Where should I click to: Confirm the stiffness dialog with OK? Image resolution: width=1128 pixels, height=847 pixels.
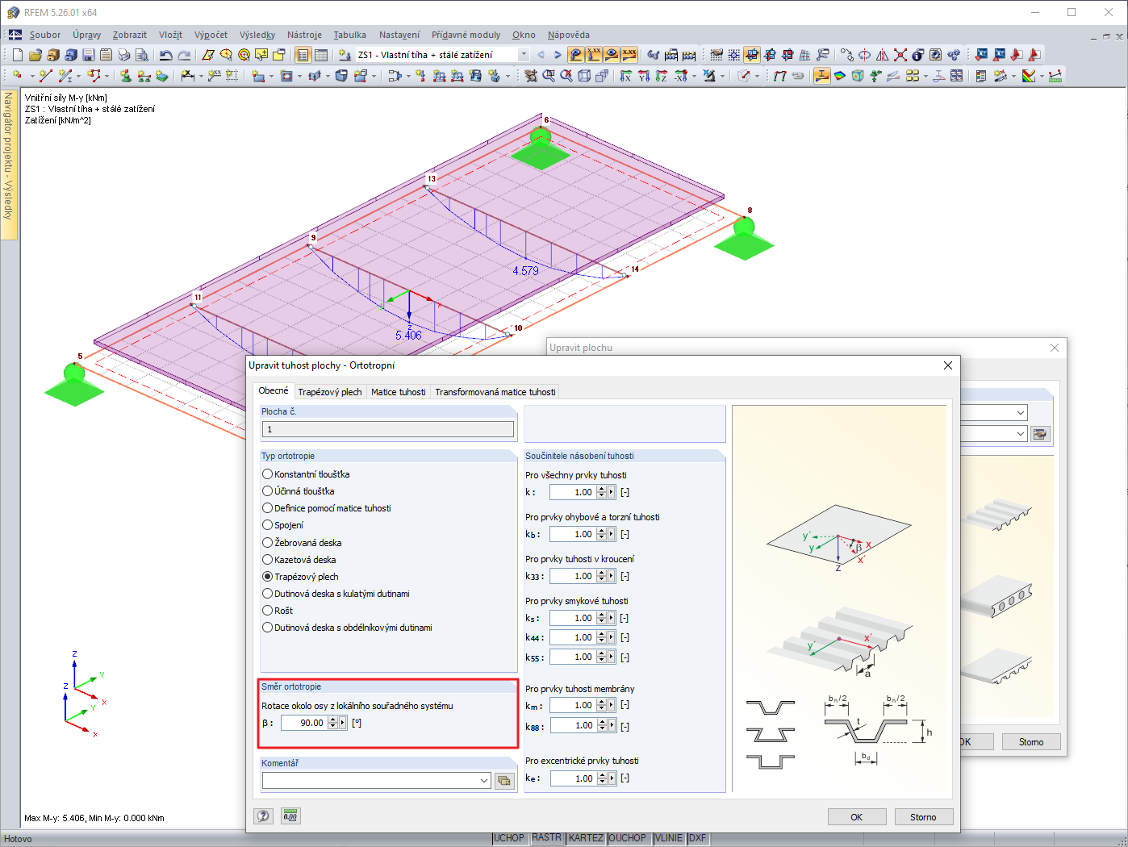pyautogui.click(x=857, y=817)
